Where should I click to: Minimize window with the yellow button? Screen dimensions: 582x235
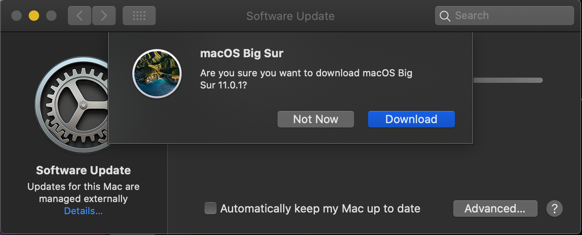tap(34, 16)
